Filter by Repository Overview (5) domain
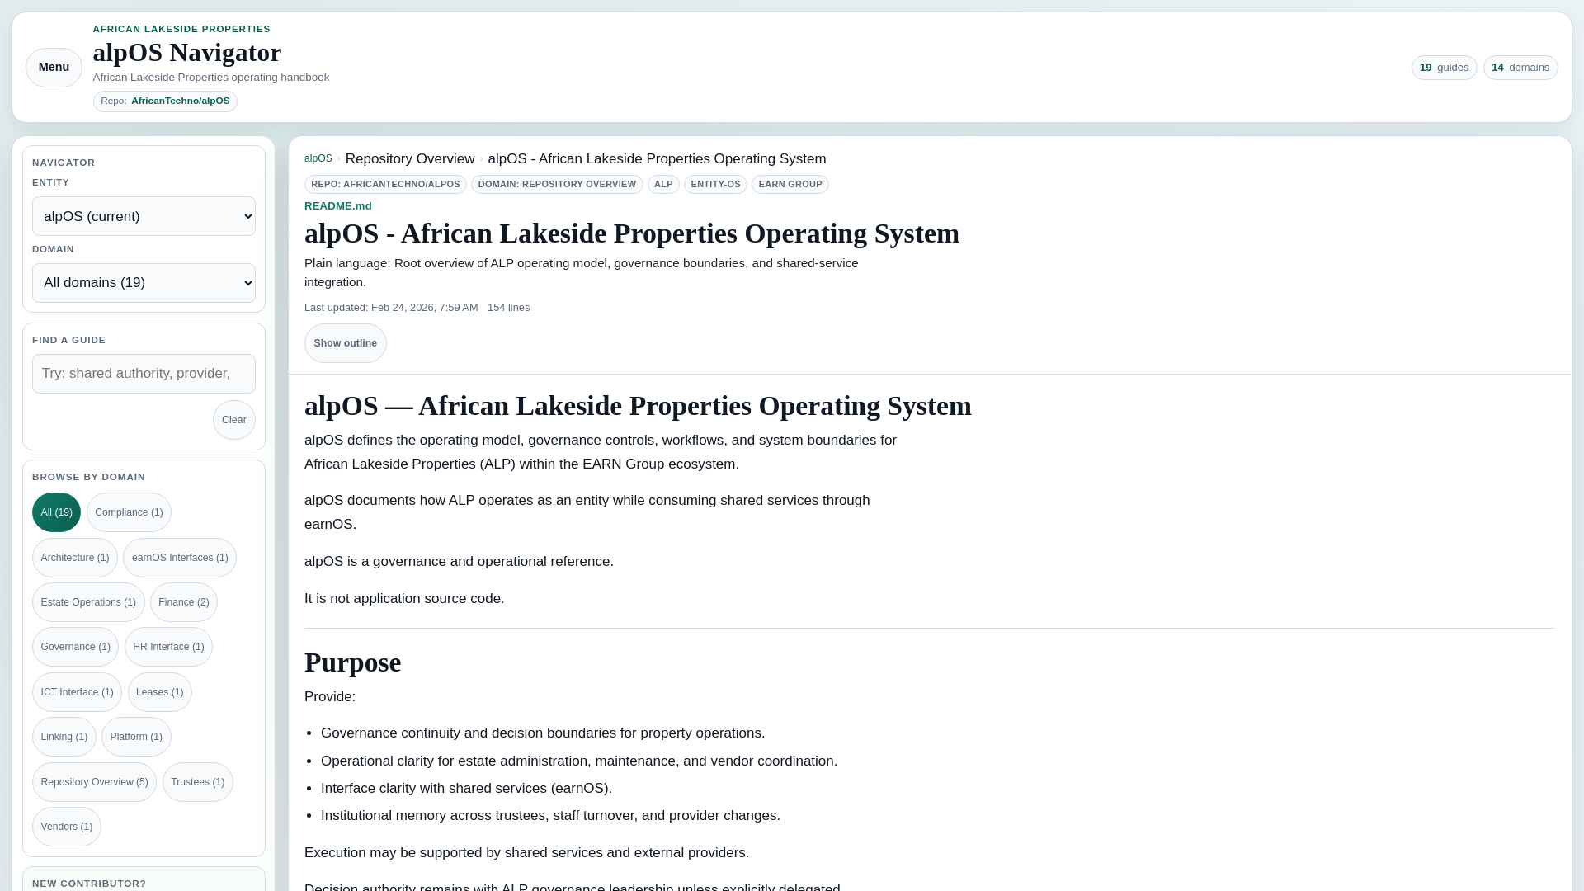The height and width of the screenshot is (891, 1584). coord(94,782)
